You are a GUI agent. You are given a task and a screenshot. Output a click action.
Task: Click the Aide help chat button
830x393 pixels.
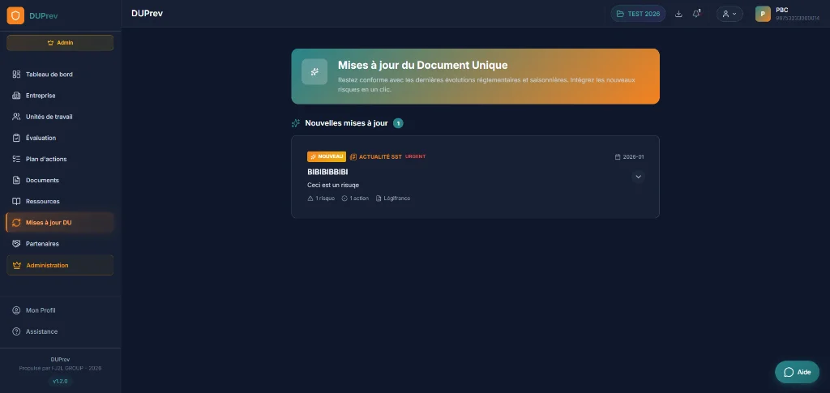click(797, 372)
